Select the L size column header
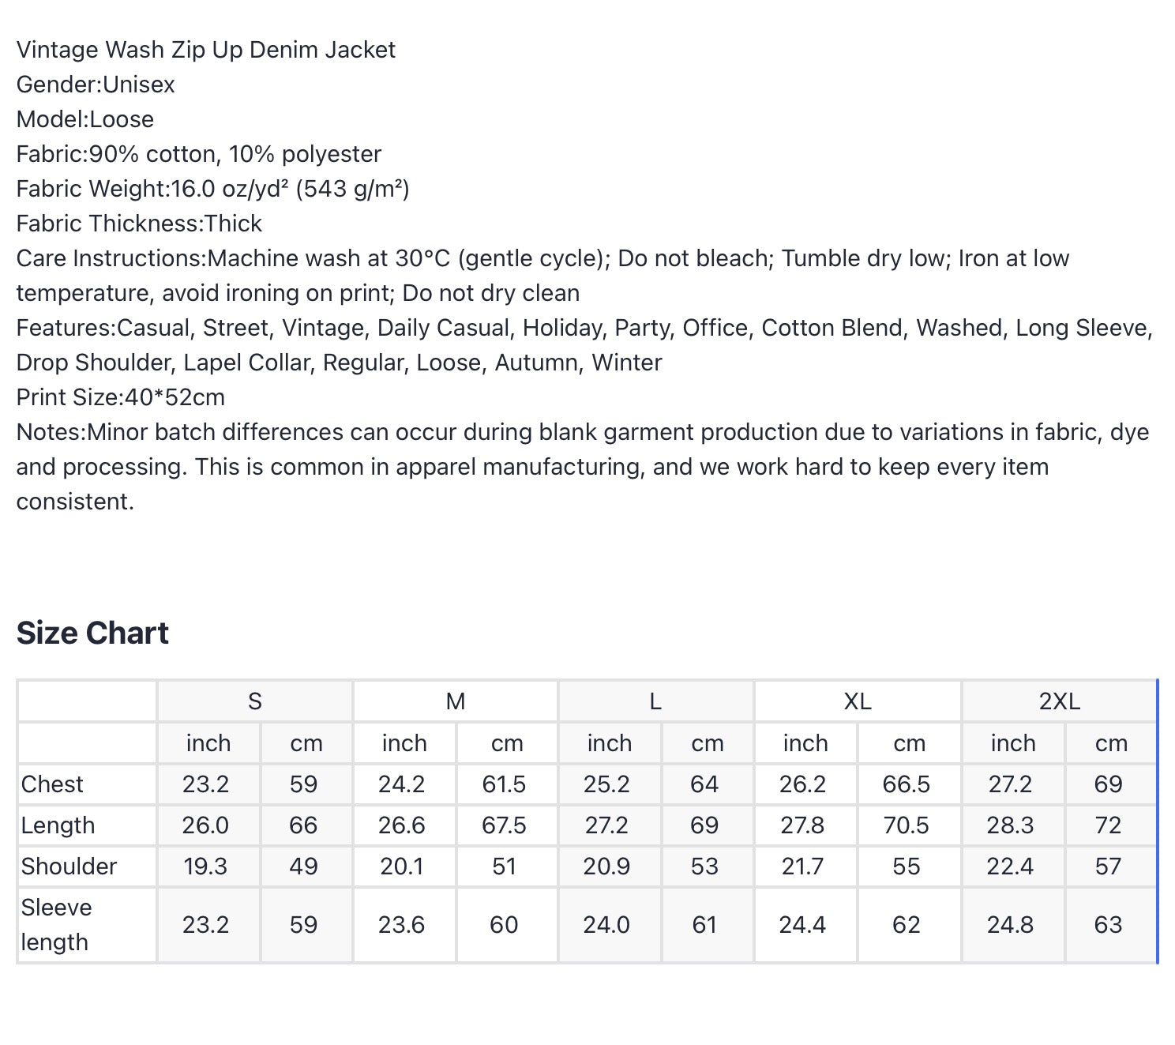The height and width of the screenshot is (1045, 1175). pos(655,701)
